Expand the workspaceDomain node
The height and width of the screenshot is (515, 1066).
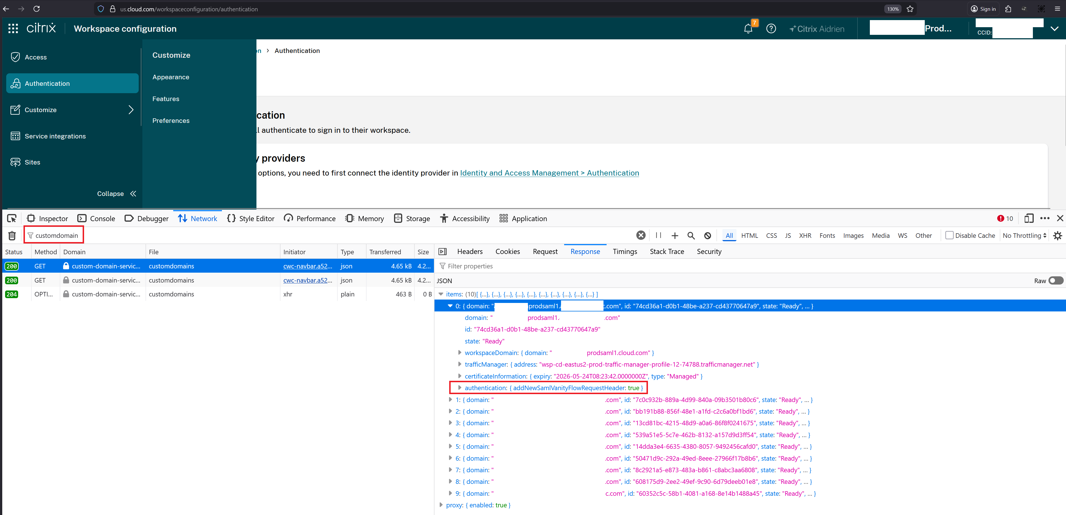459,353
